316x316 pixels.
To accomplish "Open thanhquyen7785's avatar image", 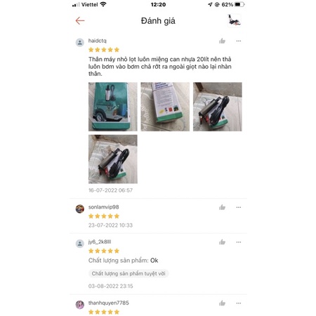I will 80,305.
